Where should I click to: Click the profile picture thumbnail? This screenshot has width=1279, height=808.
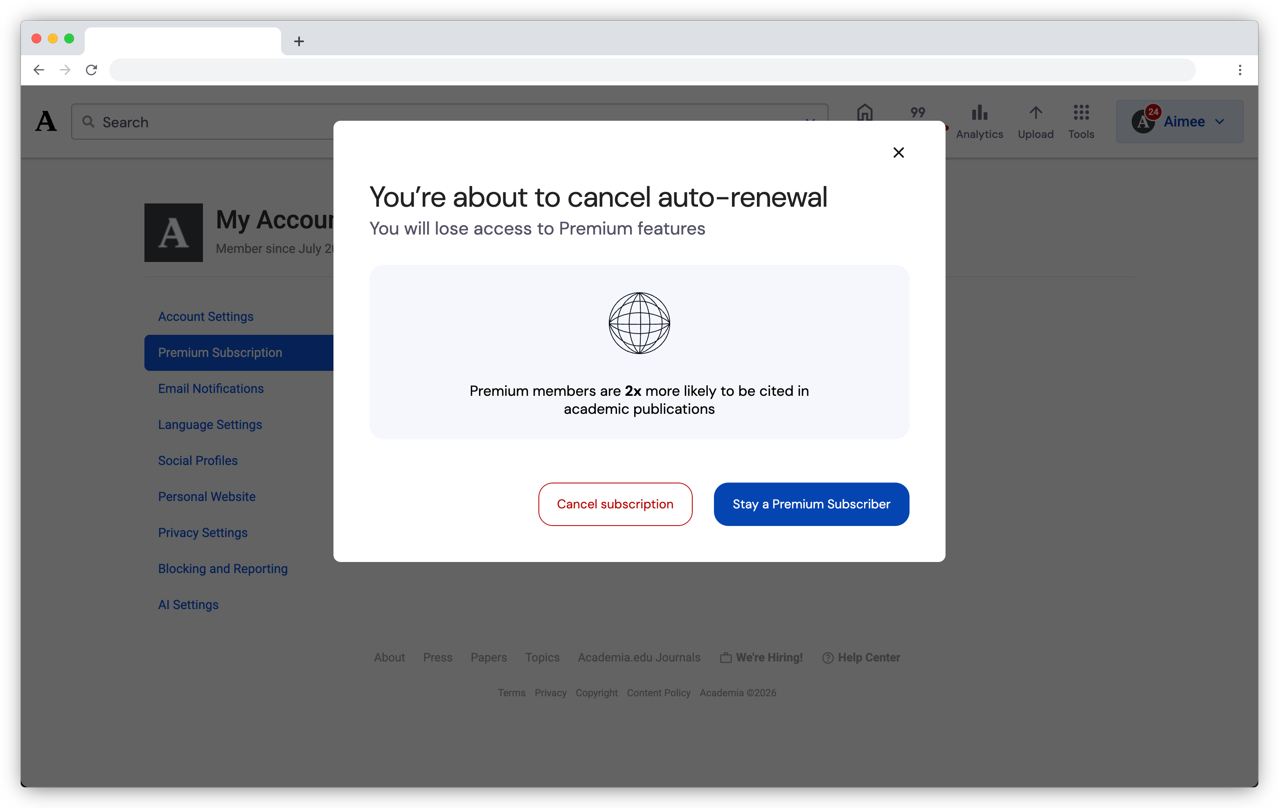173,232
